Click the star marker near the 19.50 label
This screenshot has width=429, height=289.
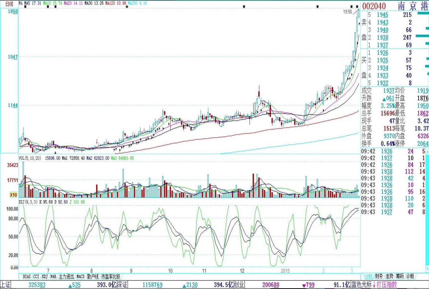tap(351, 7)
